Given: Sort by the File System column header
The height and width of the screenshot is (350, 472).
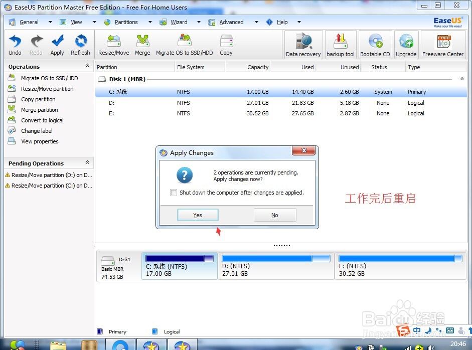Looking at the screenshot, I should click(x=200, y=67).
